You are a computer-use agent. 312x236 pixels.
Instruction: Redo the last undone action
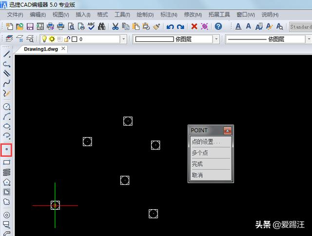pos(180,26)
